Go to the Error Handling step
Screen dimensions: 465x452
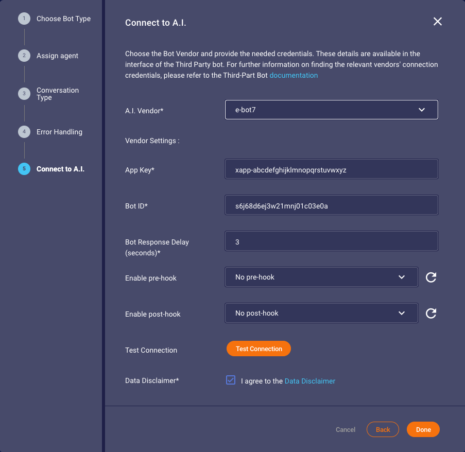pyautogui.click(x=59, y=132)
